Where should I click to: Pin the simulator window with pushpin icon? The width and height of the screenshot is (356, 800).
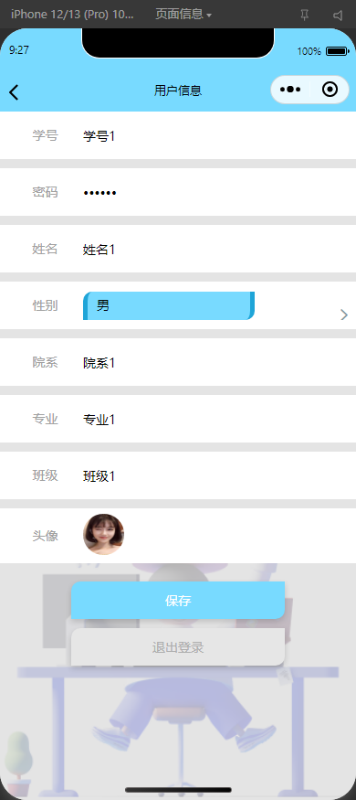pos(304,16)
